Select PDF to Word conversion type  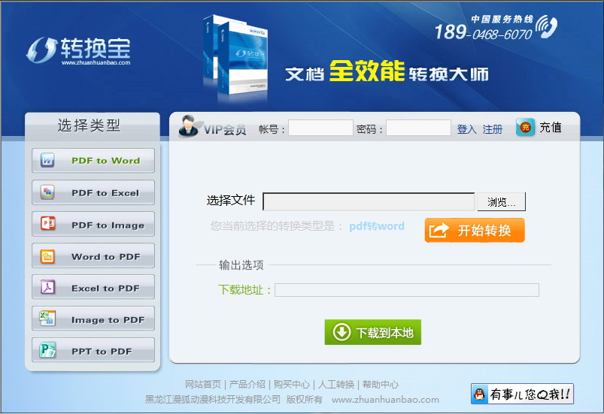tap(93, 161)
